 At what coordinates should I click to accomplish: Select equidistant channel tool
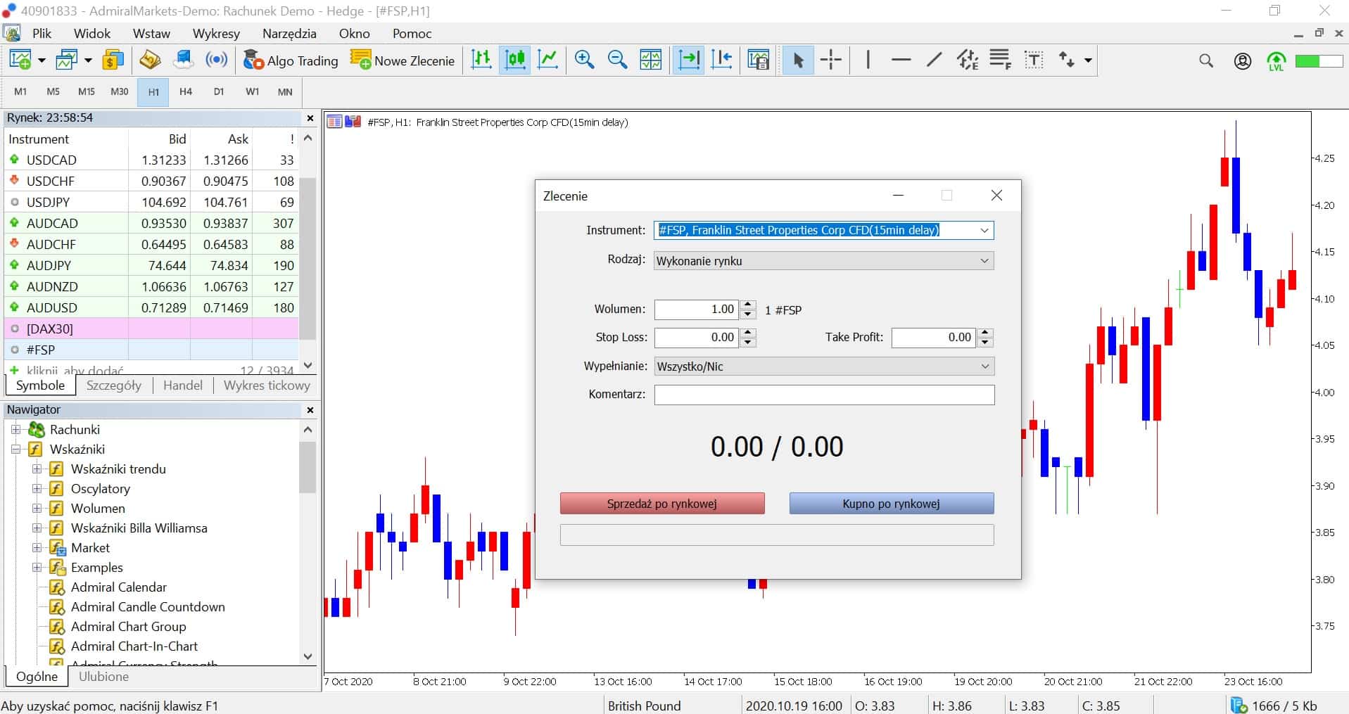968,60
